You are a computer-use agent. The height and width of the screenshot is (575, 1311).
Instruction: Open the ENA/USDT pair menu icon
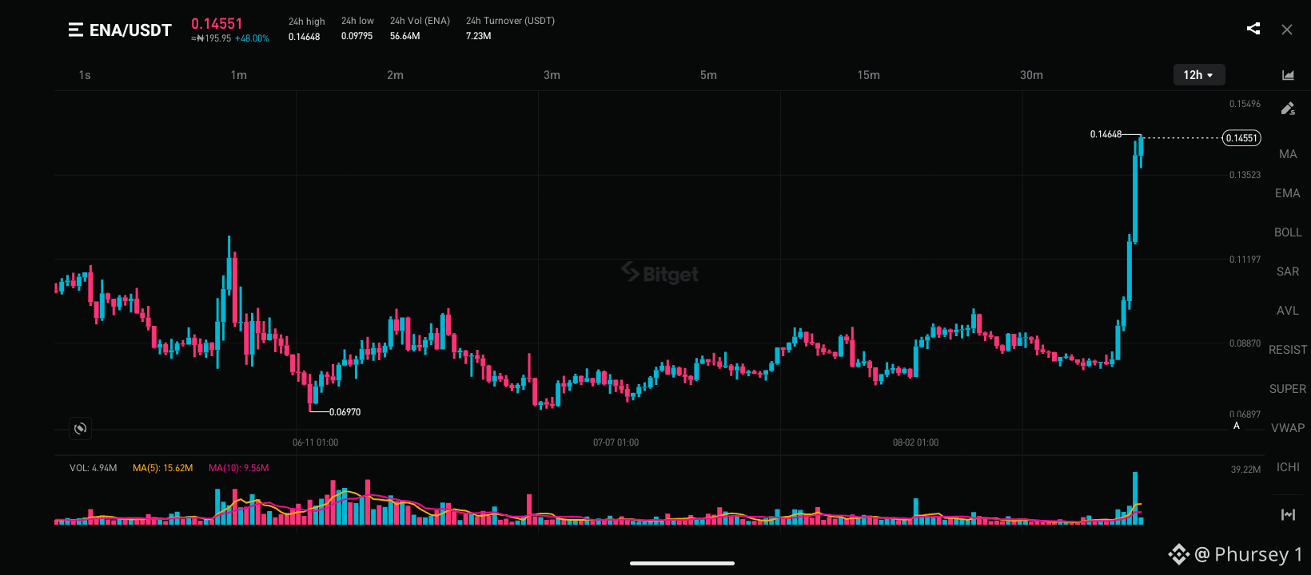76,30
